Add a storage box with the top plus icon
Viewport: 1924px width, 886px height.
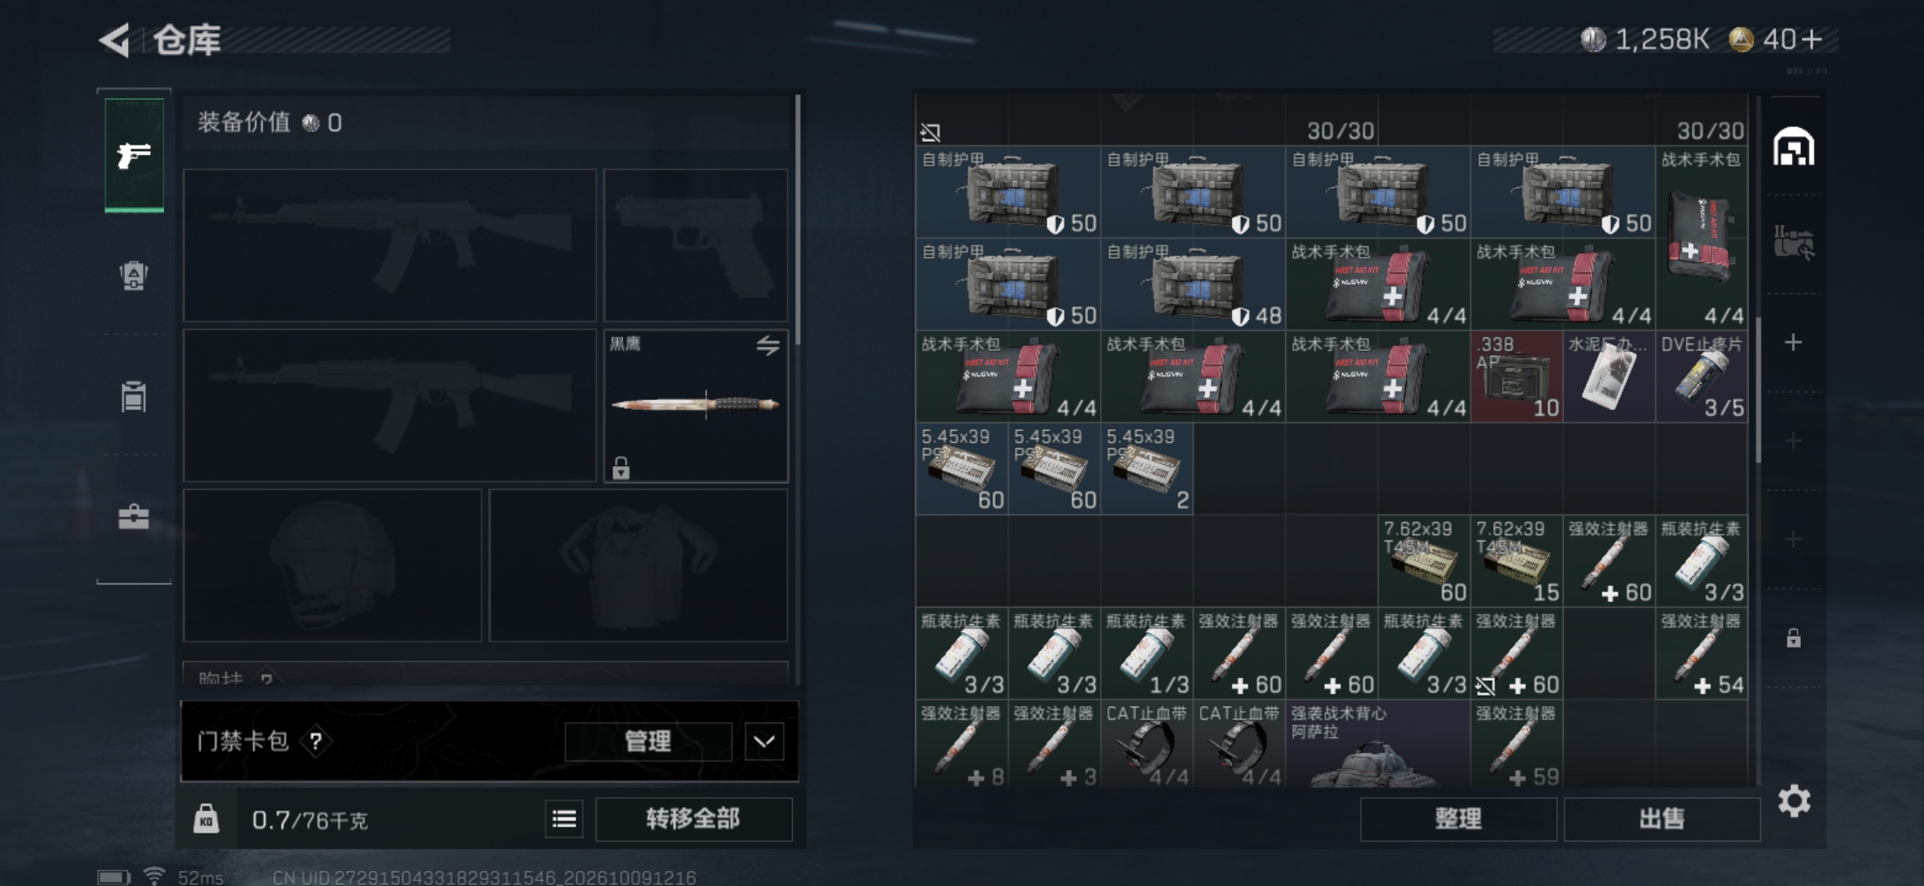[1793, 342]
